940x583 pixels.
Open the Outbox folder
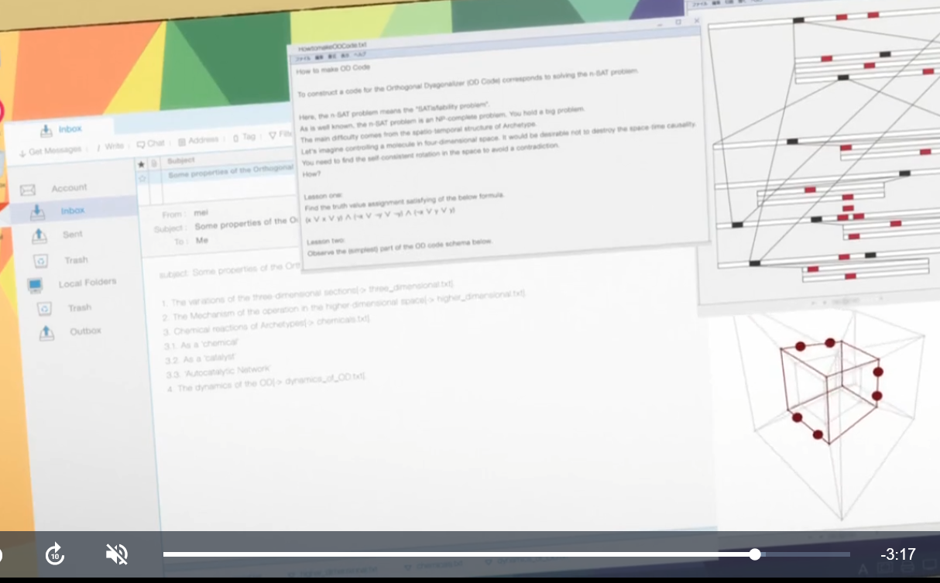coord(85,331)
